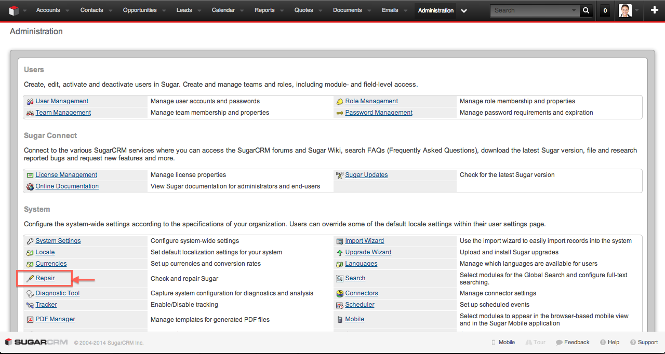Image resolution: width=665 pixels, height=354 pixels.
Task: Expand the Reports menu dropdown arrow
Action: (283, 10)
